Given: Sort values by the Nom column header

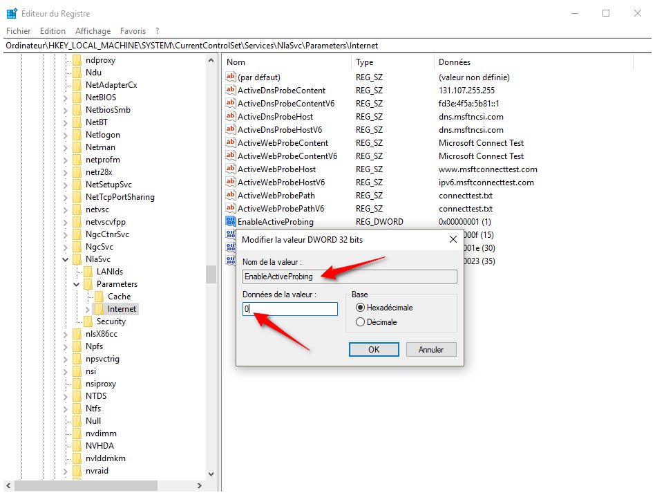Looking at the screenshot, I should coord(286,62).
